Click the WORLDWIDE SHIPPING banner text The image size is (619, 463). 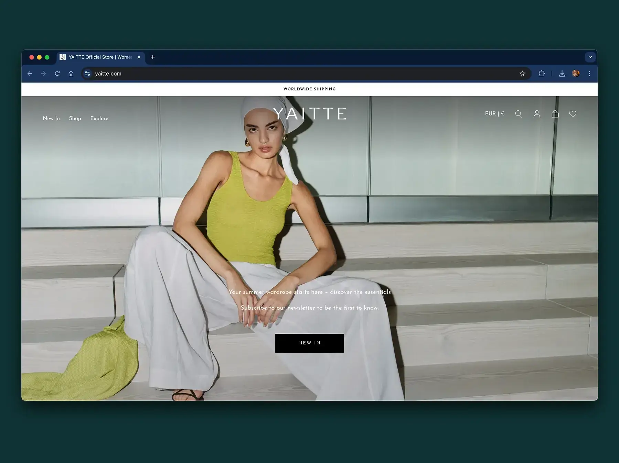tap(310, 89)
